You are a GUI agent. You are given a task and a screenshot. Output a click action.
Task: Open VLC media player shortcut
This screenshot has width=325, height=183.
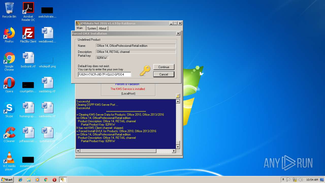coord(9,161)
